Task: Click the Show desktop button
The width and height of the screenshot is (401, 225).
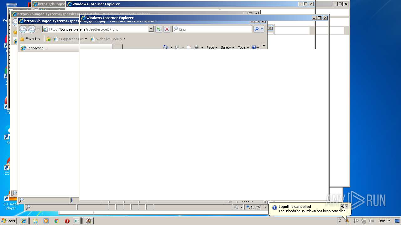Action: pyautogui.click(x=398, y=221)
